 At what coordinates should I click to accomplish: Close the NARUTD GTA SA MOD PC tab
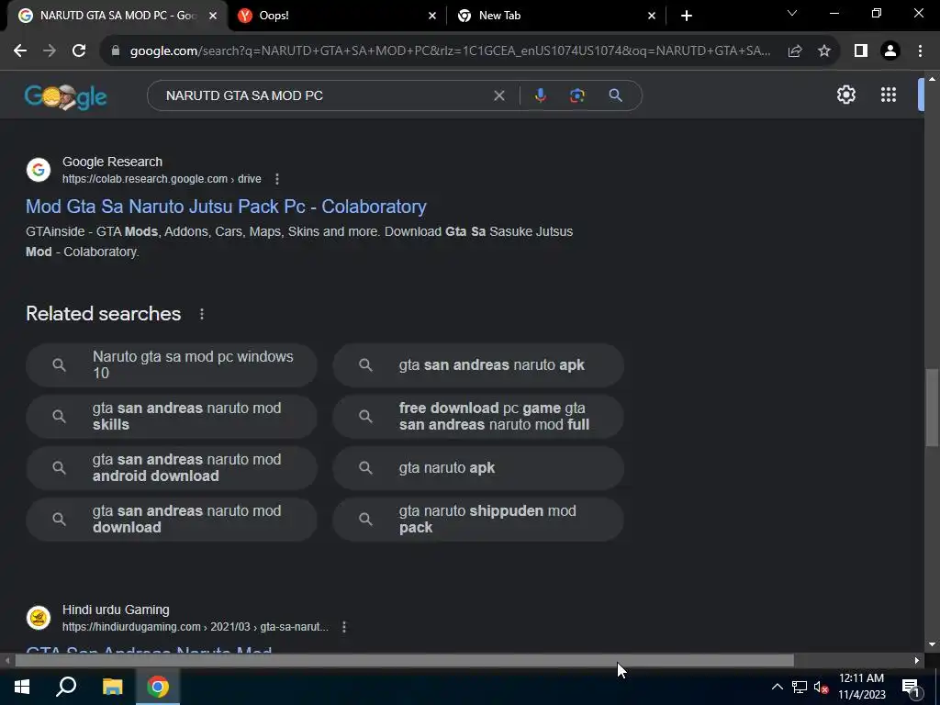point(213,16)
